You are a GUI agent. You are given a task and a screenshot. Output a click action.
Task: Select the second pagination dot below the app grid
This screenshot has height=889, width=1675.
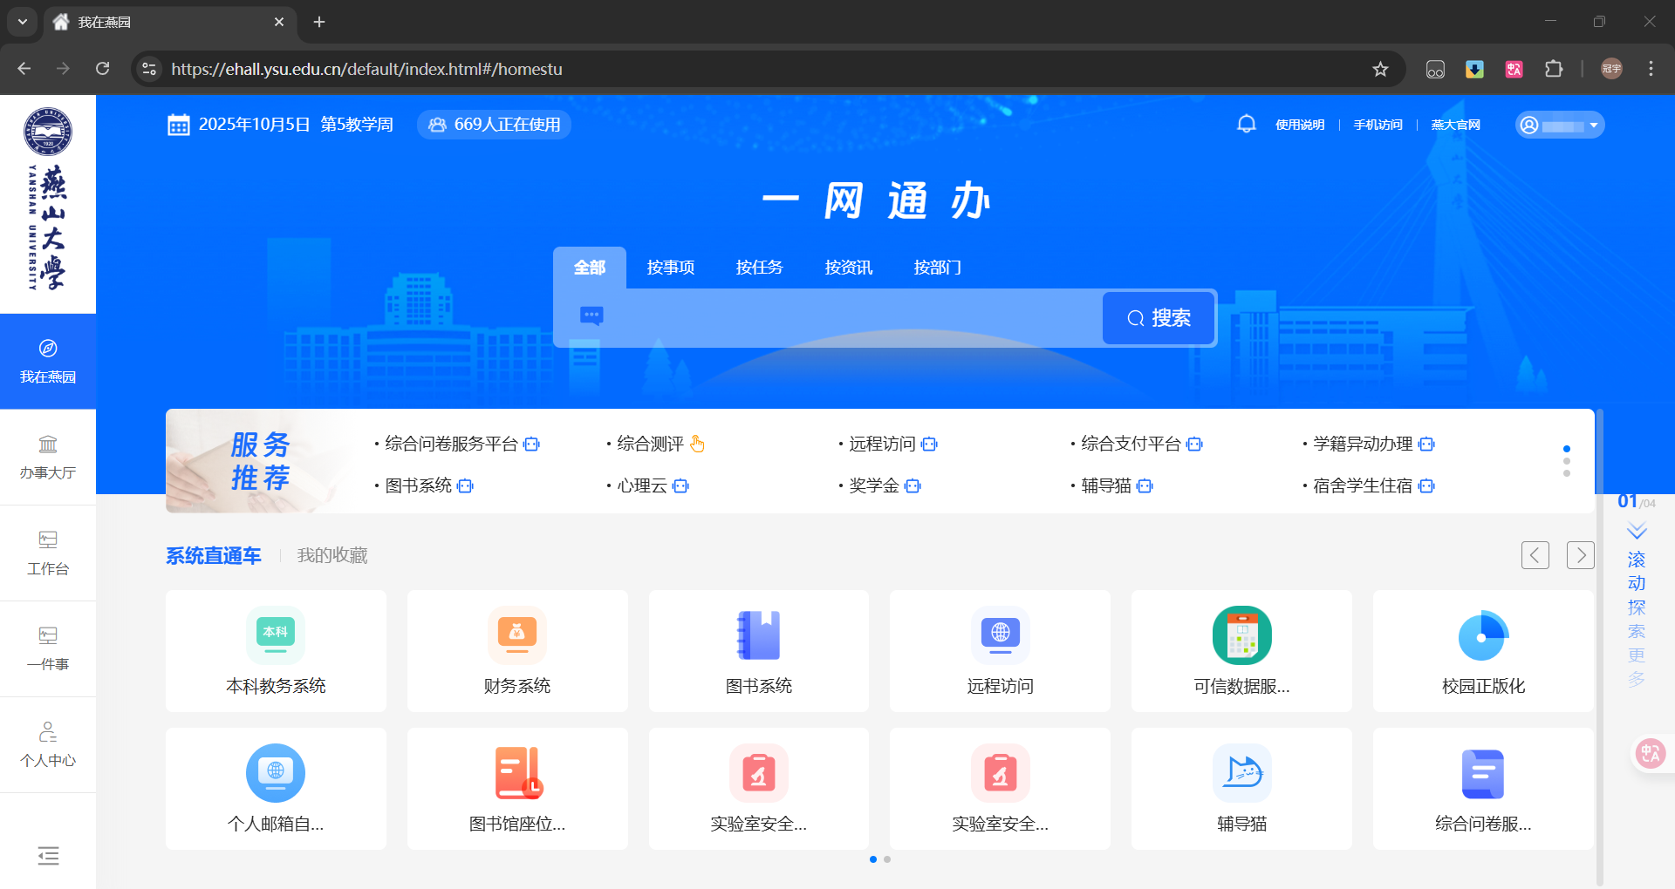[x=888, y=859]
